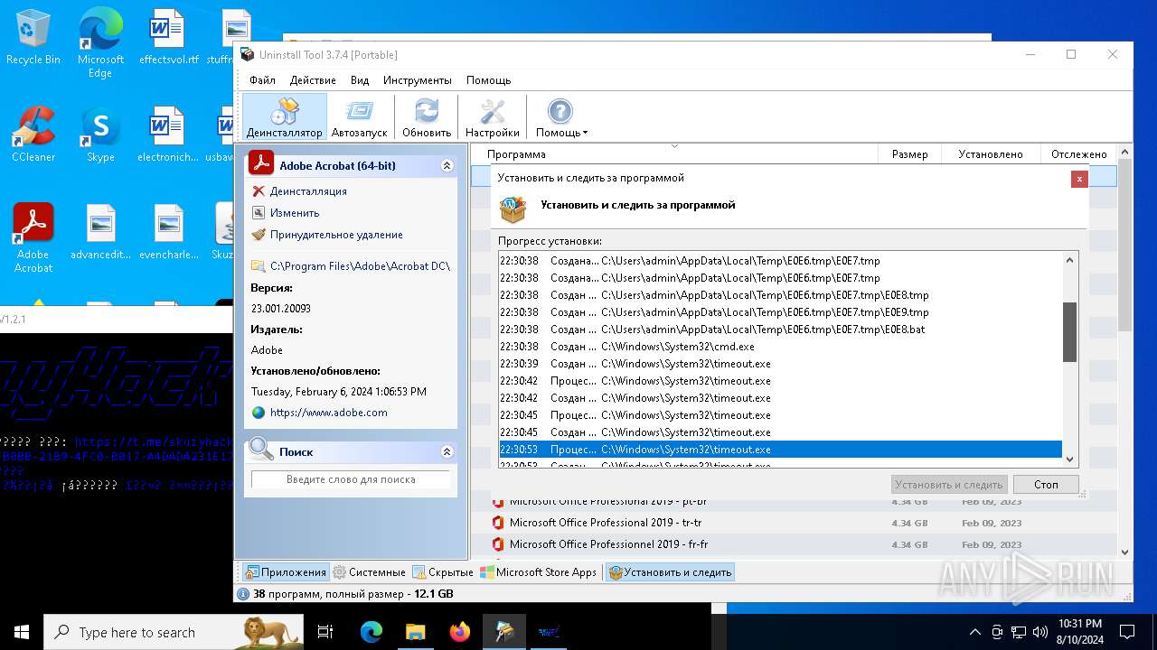Switch to the Приложения tab
Screen dimensions: 1157x650
pyautogui.click(x=285, y=572)
